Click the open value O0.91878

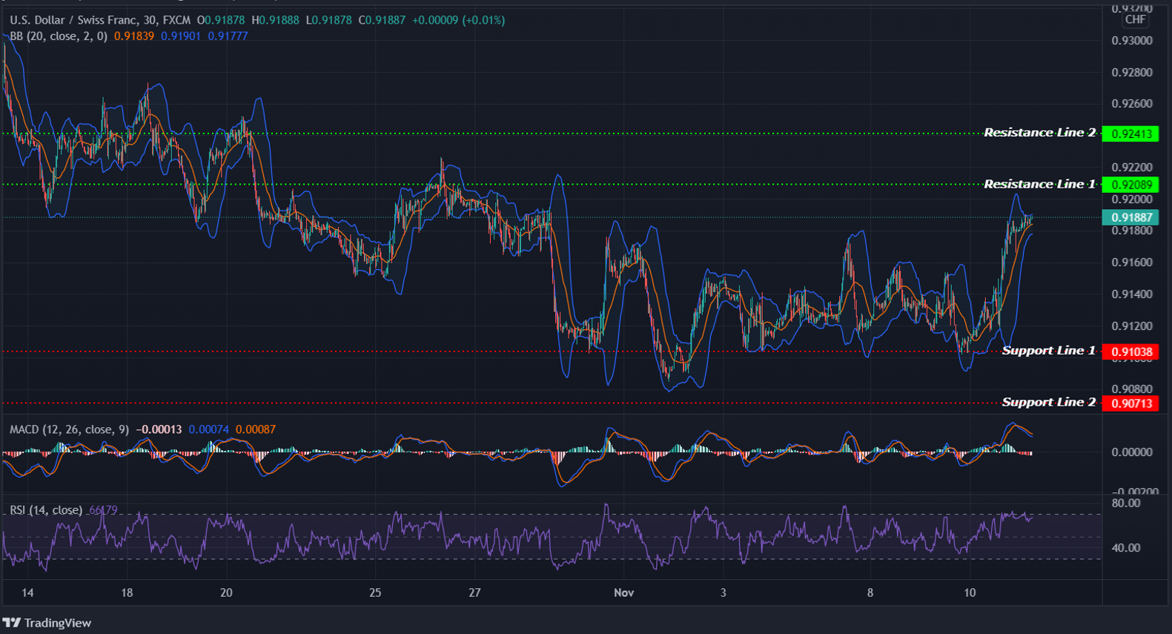click(x=221, y=20)
